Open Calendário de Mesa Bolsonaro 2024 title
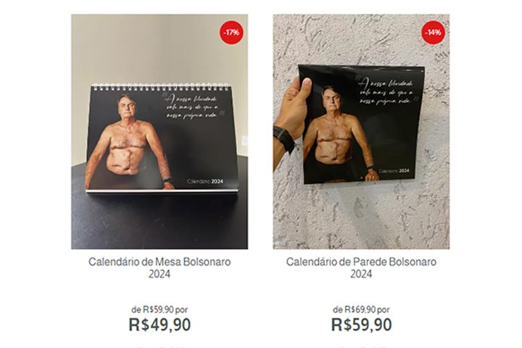This screenshot has width=522, height=348. (x=159, y=268)
